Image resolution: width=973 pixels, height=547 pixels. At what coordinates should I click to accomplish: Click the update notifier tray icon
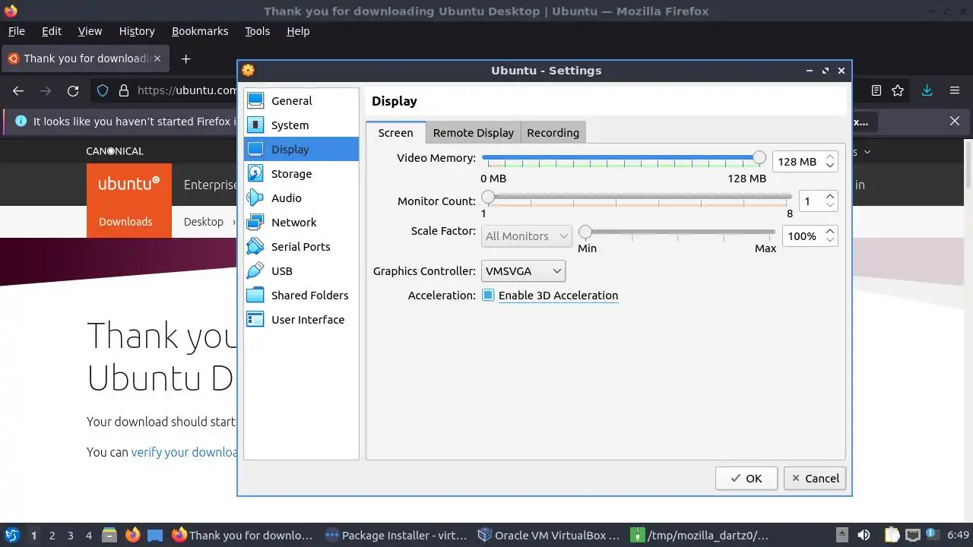pos(930,535)
